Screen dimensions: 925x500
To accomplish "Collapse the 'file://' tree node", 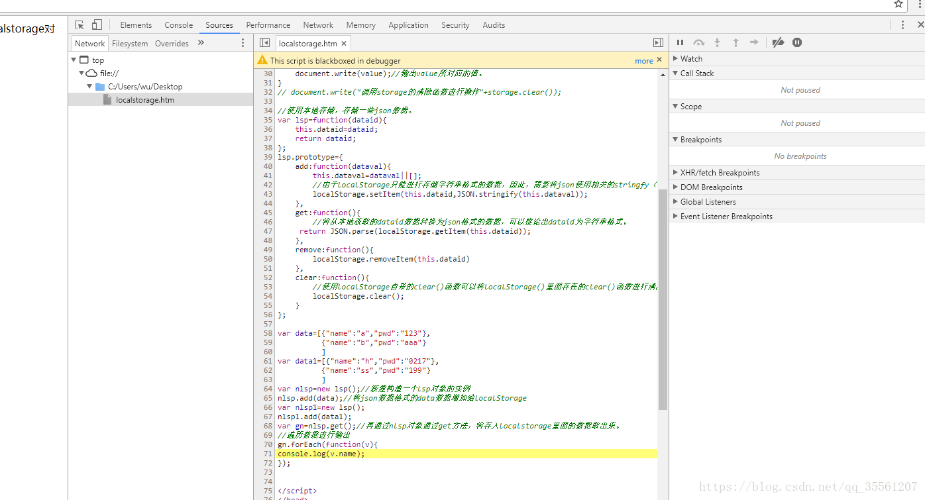I will coord(82,73).
